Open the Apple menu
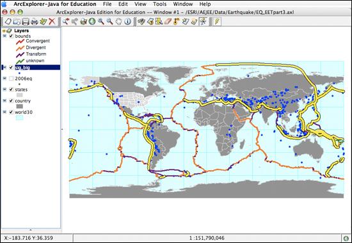Image resolution: width=352 pixels, height=243 pixels. point(4,4)
